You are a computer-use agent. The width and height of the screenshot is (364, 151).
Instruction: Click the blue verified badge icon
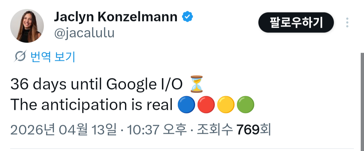coord(188,17)
